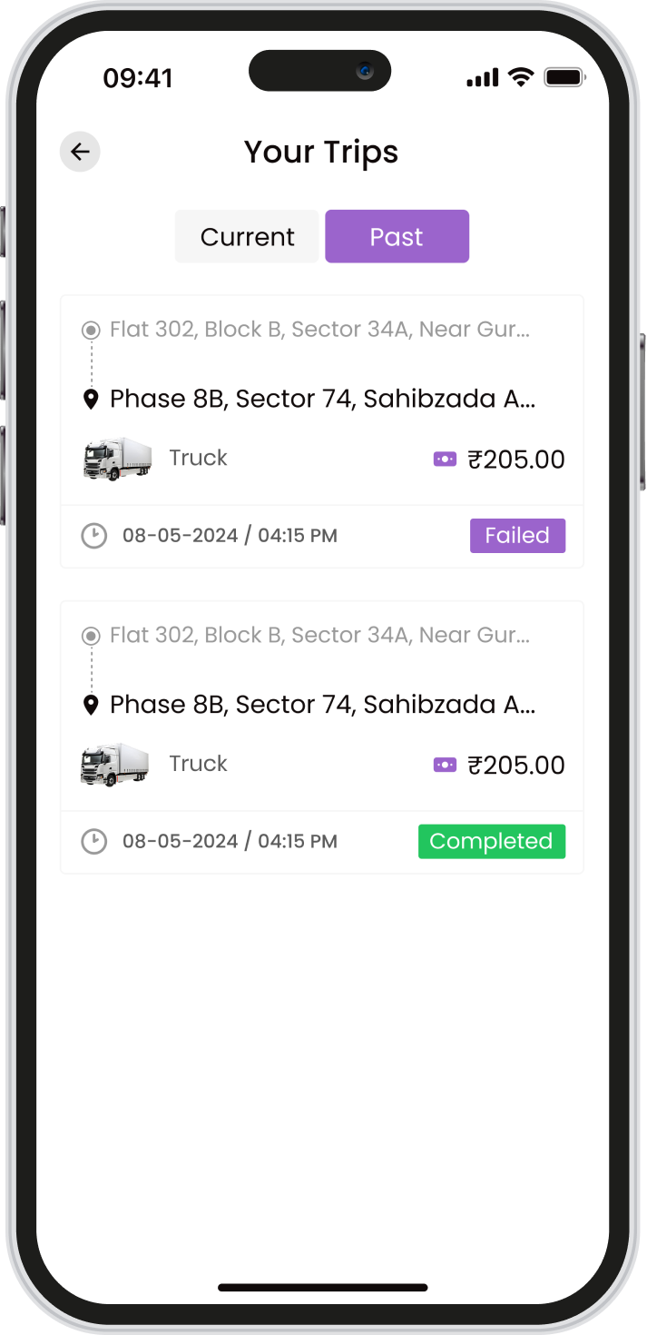647x1335 pixels.
Task: Click the date and time on completed trip
Action: [230, 842]
